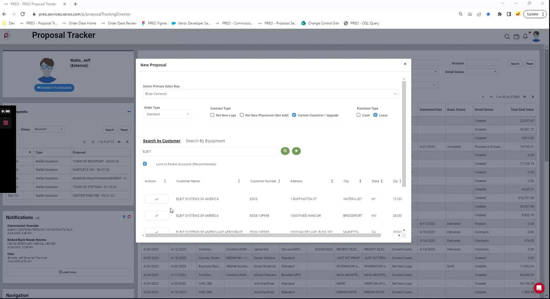Viewport: 550px width, 299px height.
Task: Open the red chat bubble widget
Action: [x=539, y=288]
